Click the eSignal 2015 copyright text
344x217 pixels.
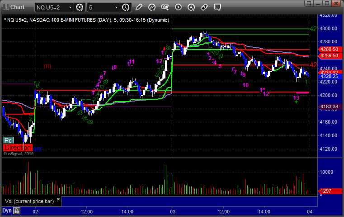[19, 154]
